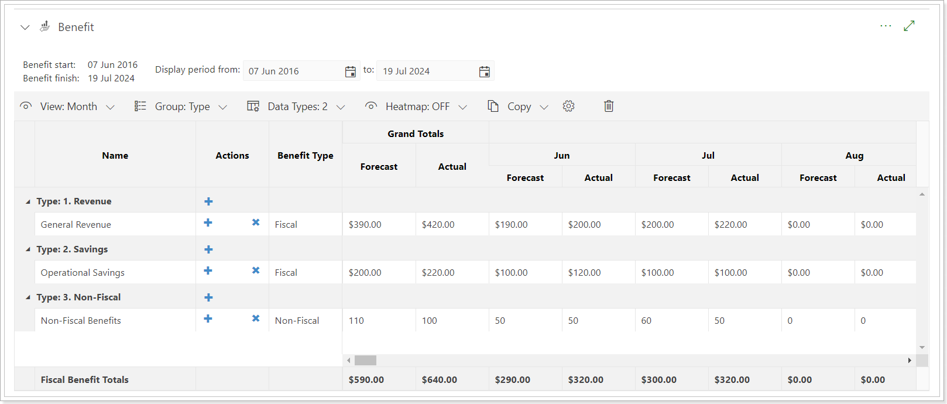
Task: Click plus icon in General Revenue row
Action: point(208,222)
